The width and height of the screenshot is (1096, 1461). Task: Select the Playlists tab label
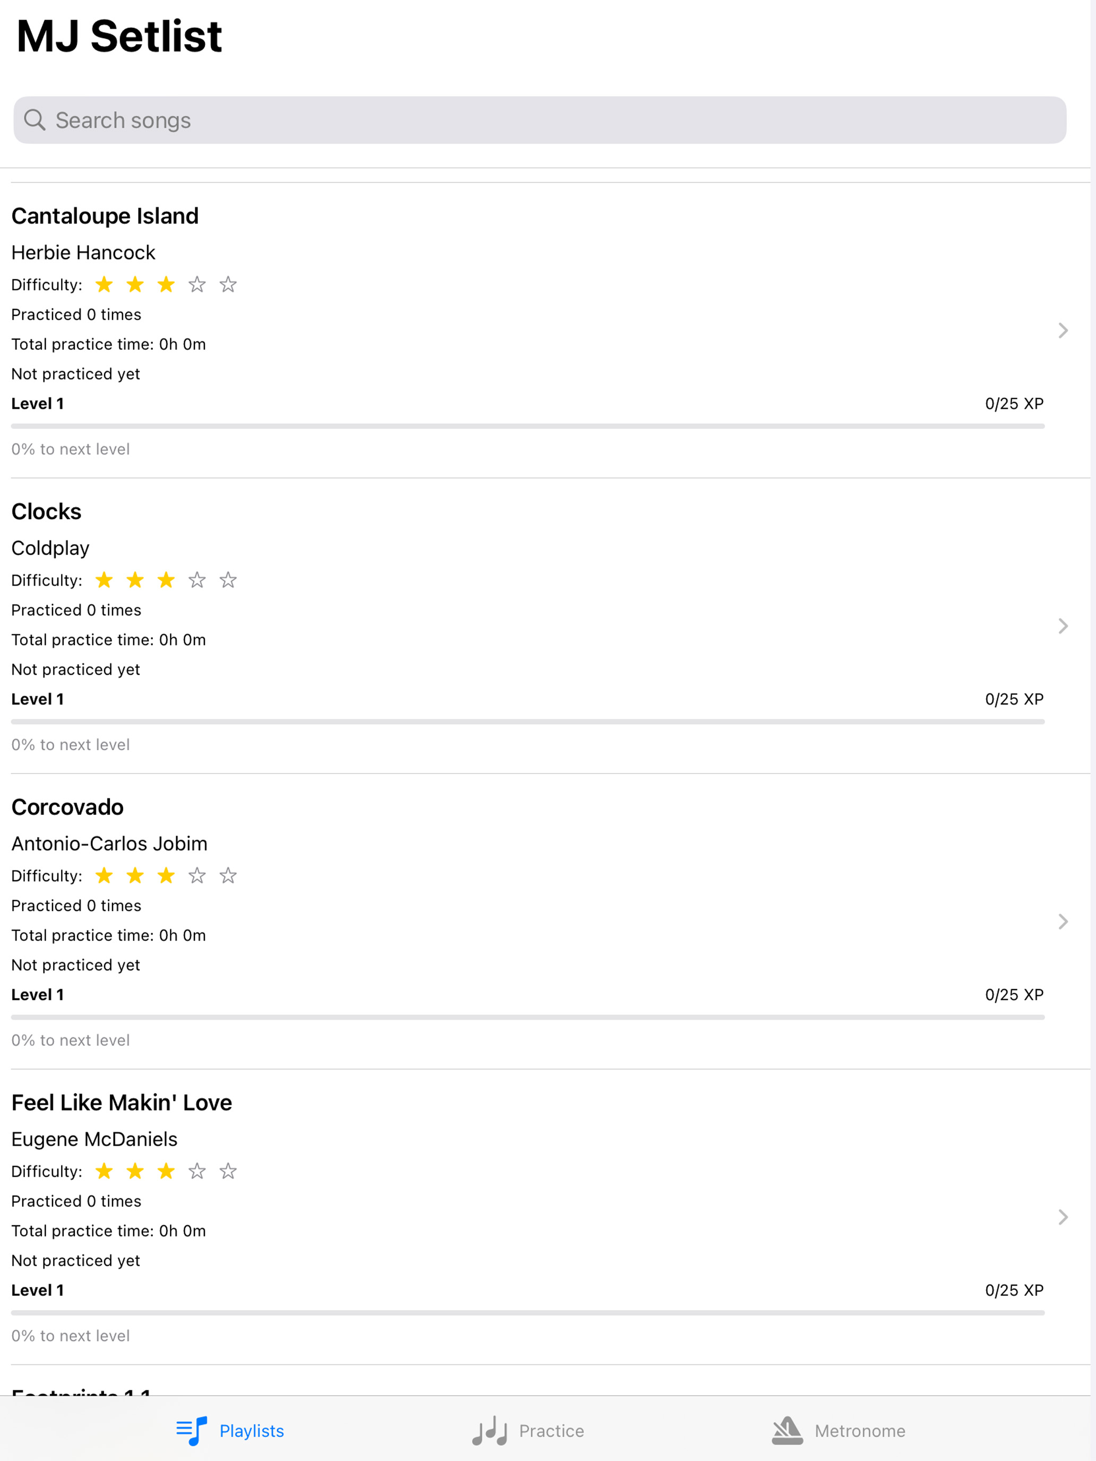coord(252,1431)
